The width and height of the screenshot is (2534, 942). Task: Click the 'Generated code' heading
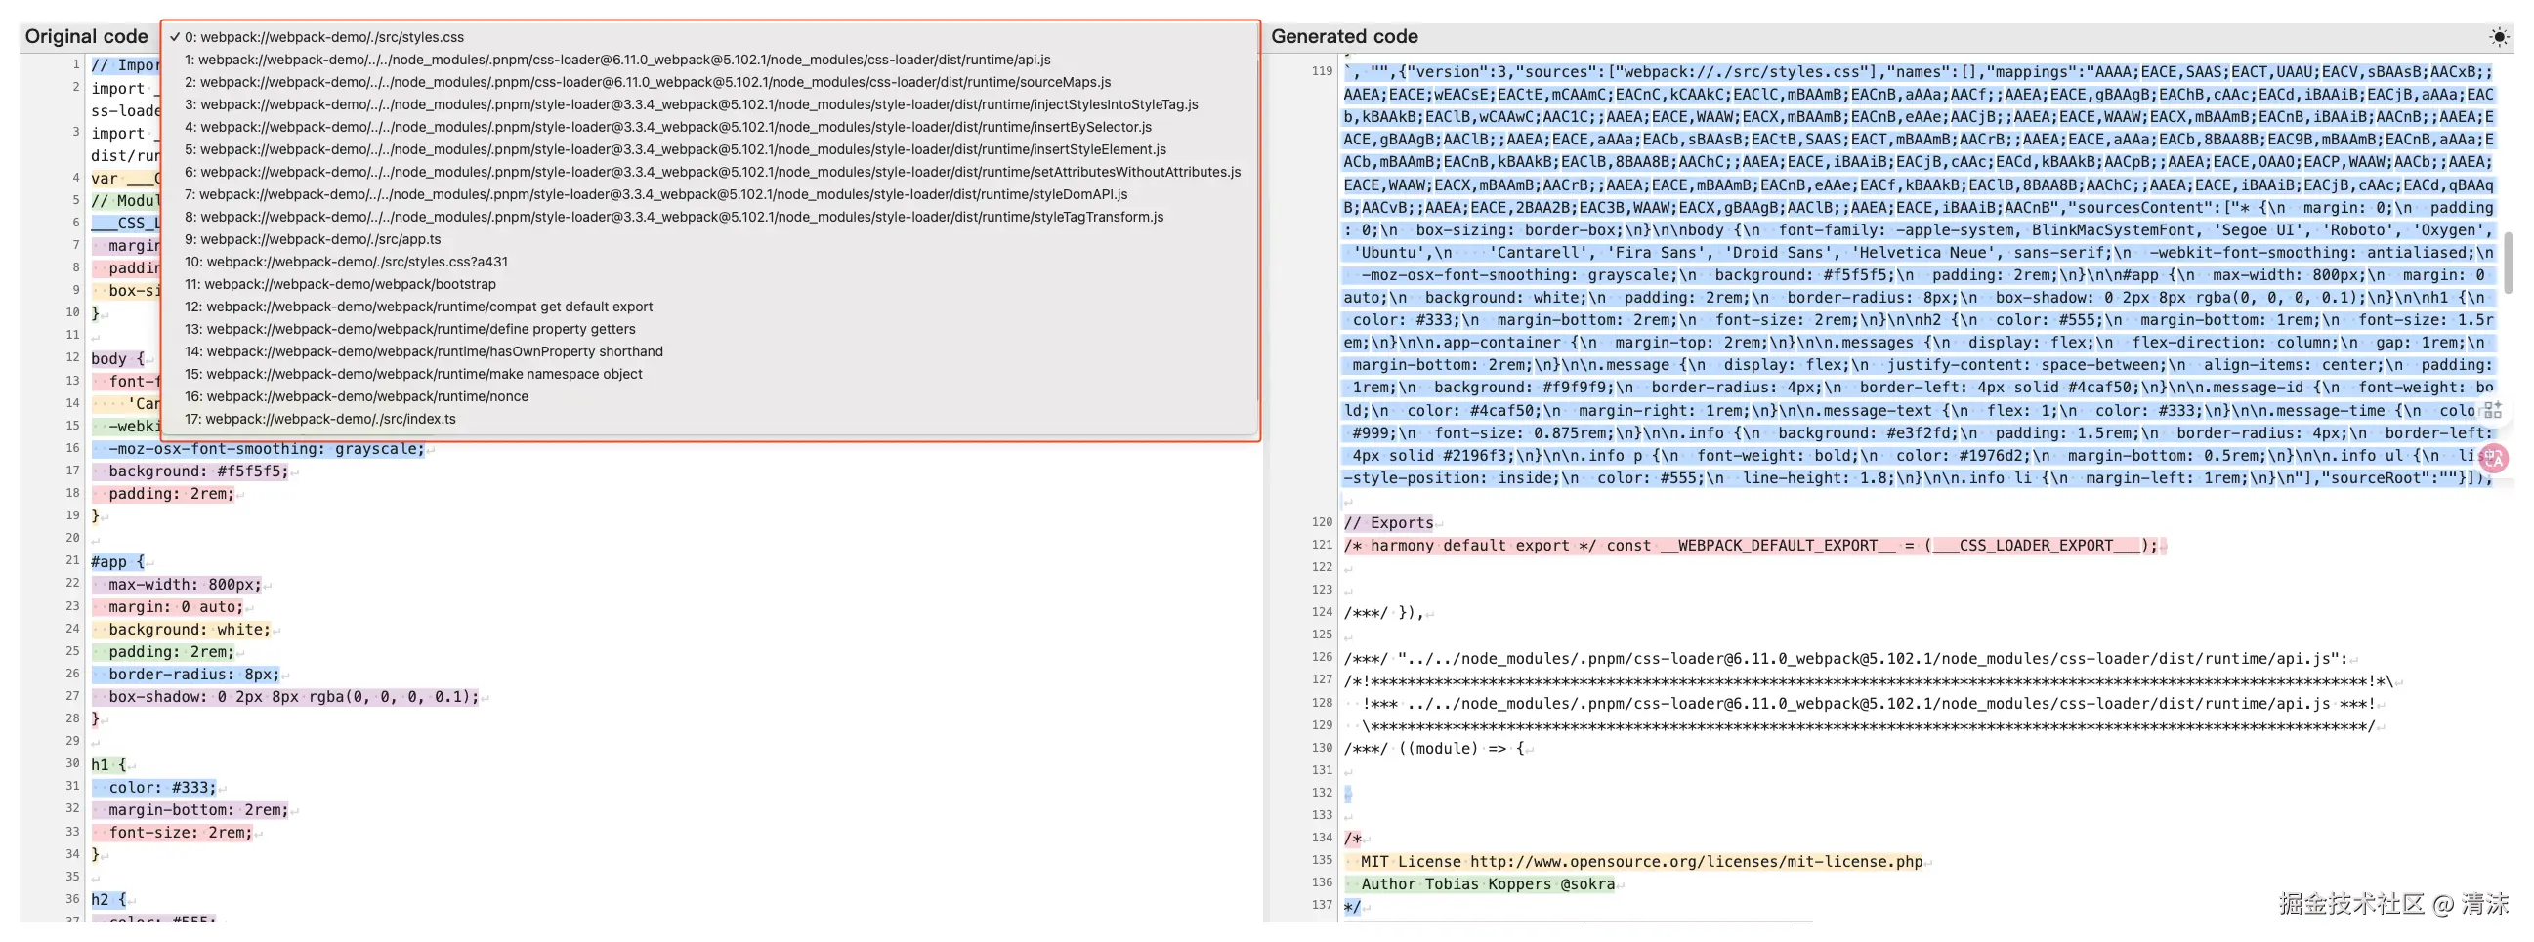[1345, 37]
